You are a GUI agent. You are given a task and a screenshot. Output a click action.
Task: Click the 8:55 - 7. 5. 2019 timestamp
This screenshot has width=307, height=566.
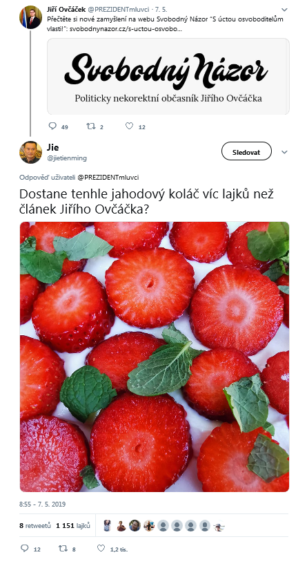click(x=43, y=504)
